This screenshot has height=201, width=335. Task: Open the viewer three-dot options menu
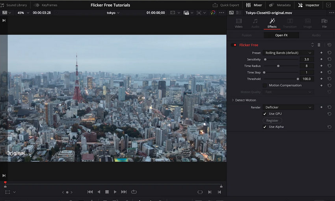pyautogui.click(x=221, y=13)
